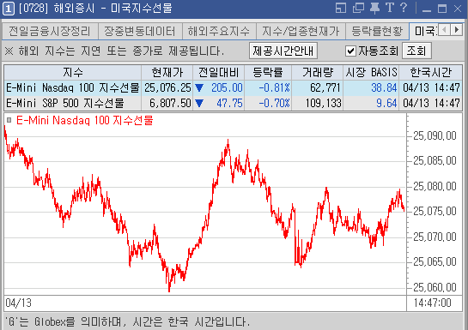Image resolution: width=468 pixels, height=330 pixels.
Task: Switch to 전일금융시장정리 tab
Action: (50, 31)
